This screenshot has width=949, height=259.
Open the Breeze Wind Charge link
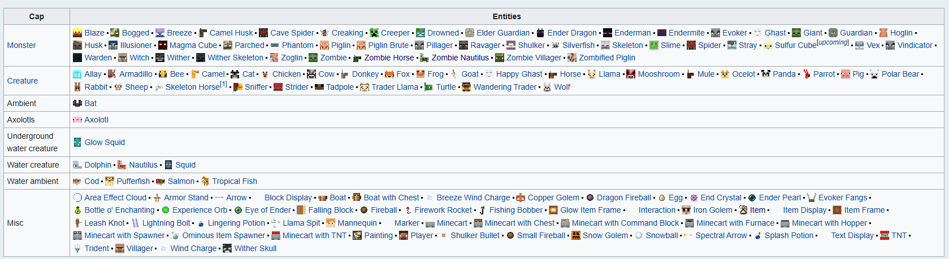pyautogui.click(x=473, y=197)
